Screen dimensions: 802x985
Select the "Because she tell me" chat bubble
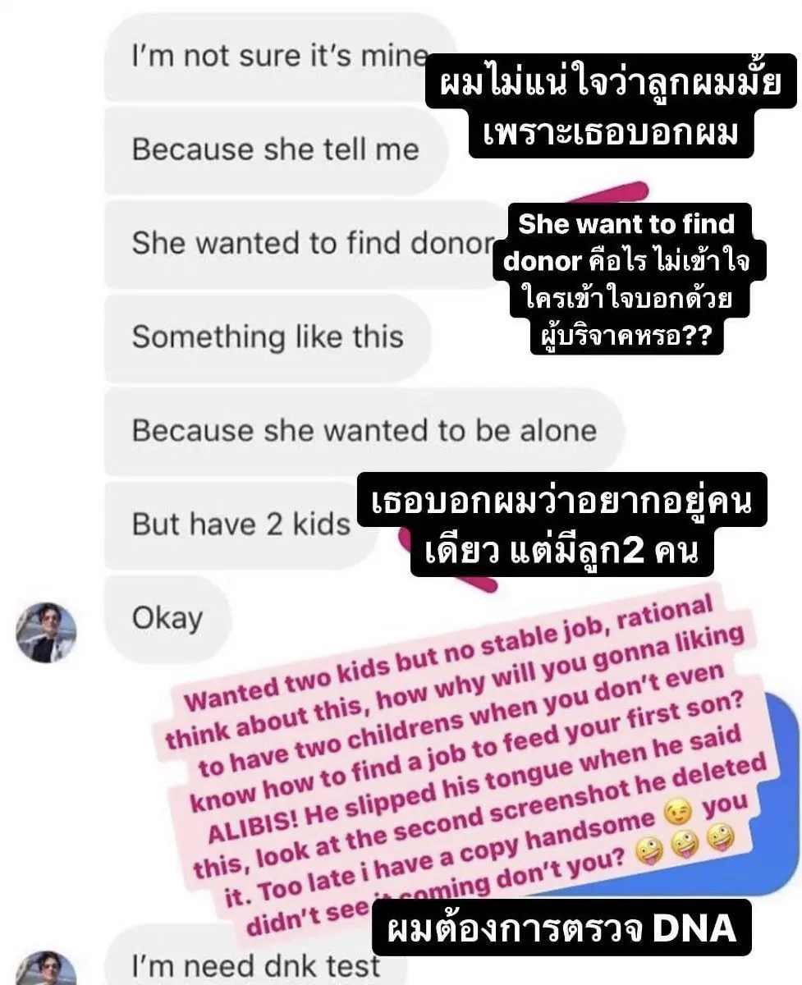pos(276,150)
